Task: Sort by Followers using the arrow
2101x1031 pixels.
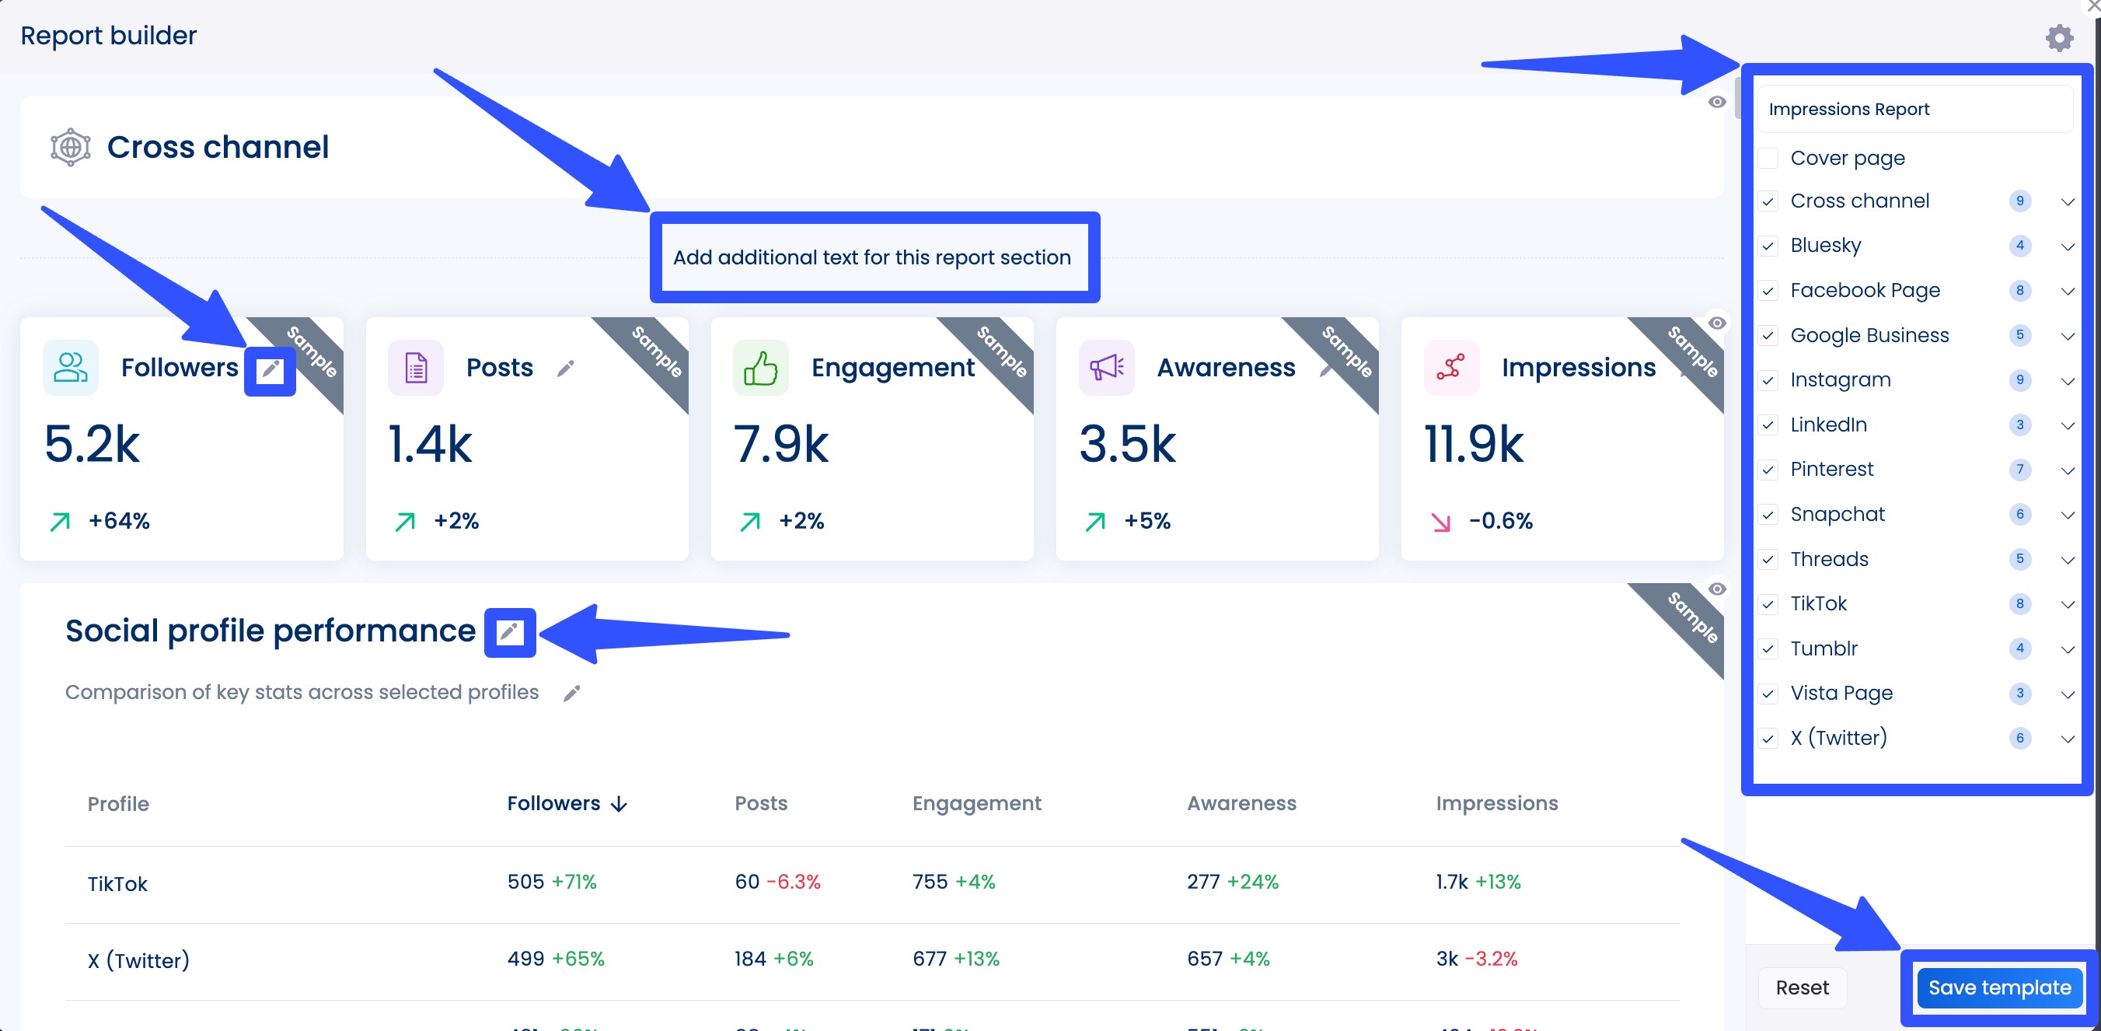Action: click(618, 803)
